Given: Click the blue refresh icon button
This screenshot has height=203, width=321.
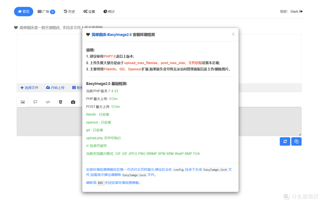Looking at the screenshot, I should [x=285, y=141].
